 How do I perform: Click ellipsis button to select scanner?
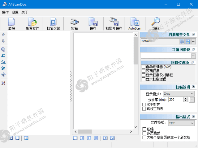(x=193, y=56)
